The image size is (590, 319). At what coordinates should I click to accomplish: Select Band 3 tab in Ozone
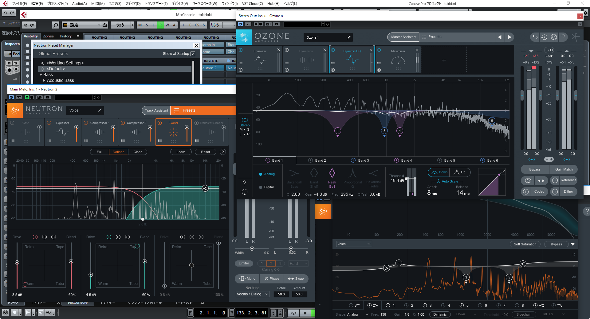[360, 160]
